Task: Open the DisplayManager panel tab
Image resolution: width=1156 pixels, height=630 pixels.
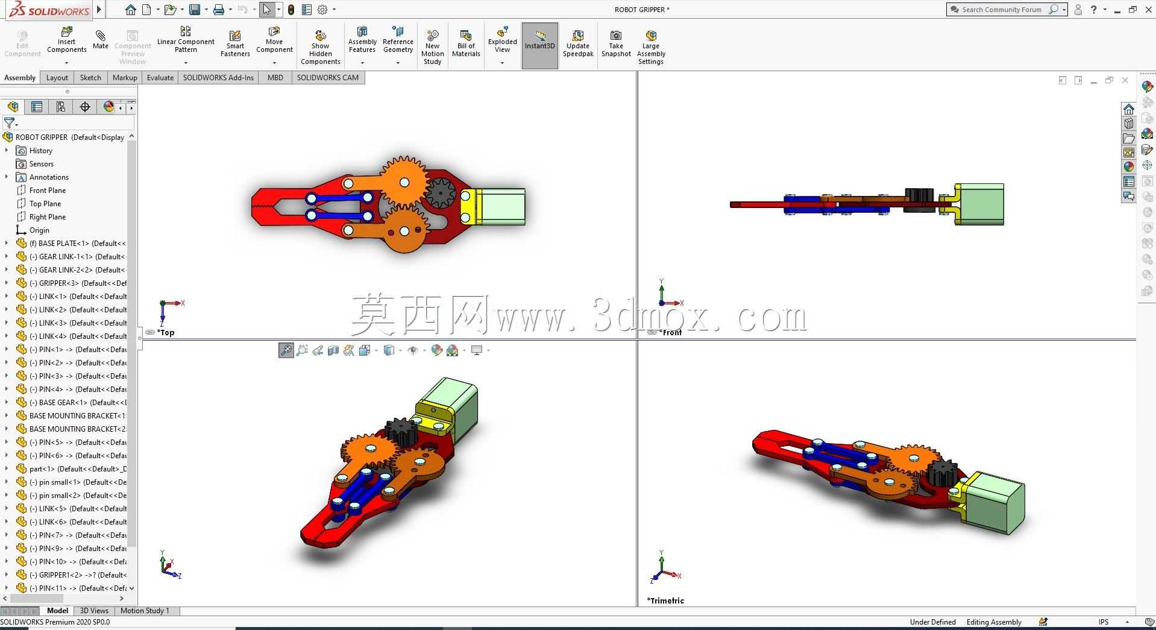Action: [x=108, y=107]
